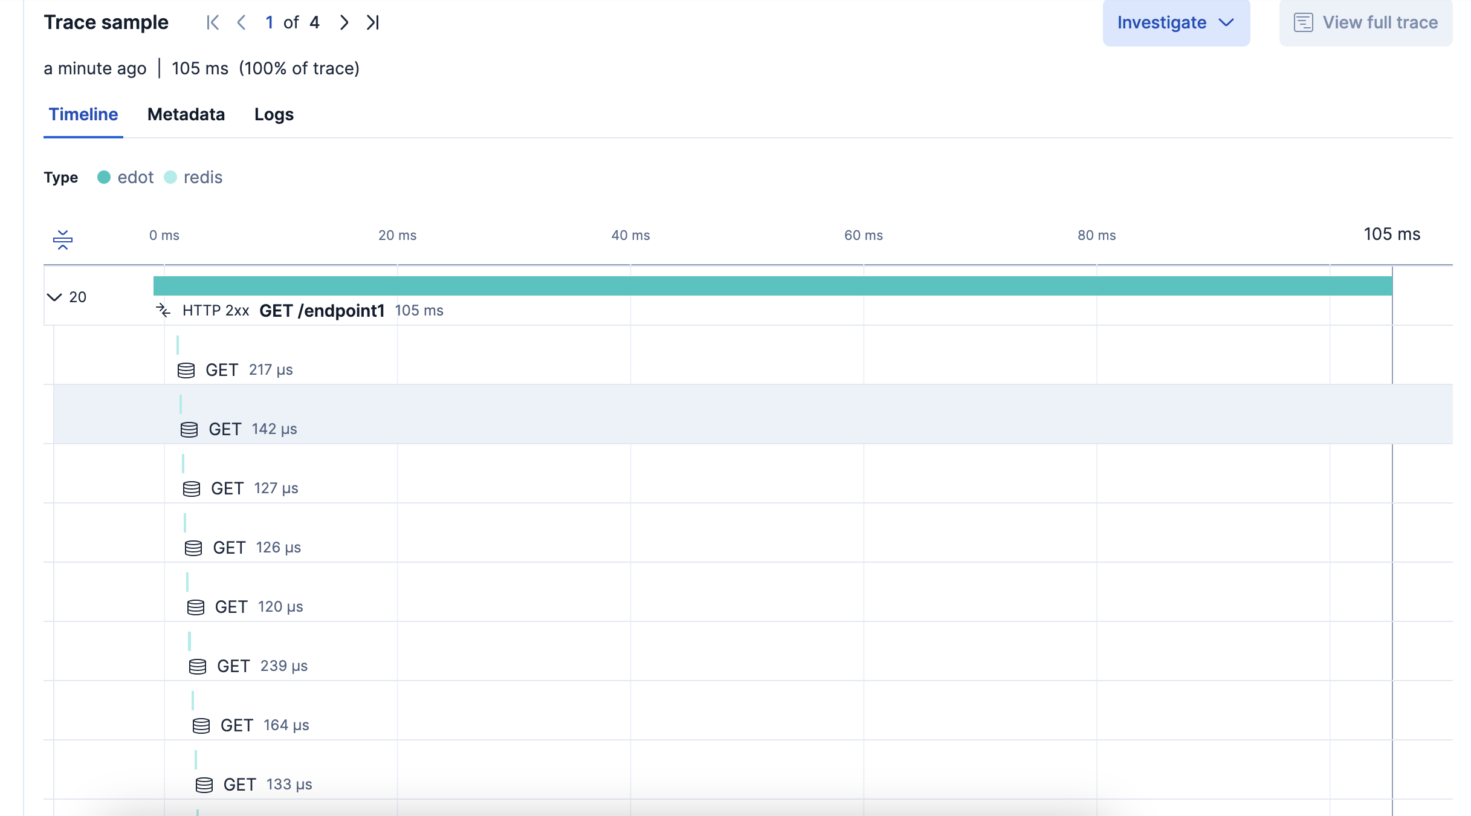Image resolution: width=1471 pixels, height=816 pixels.
Task: Collapse the 20 child spans chevron
Action: coord(54,297)
